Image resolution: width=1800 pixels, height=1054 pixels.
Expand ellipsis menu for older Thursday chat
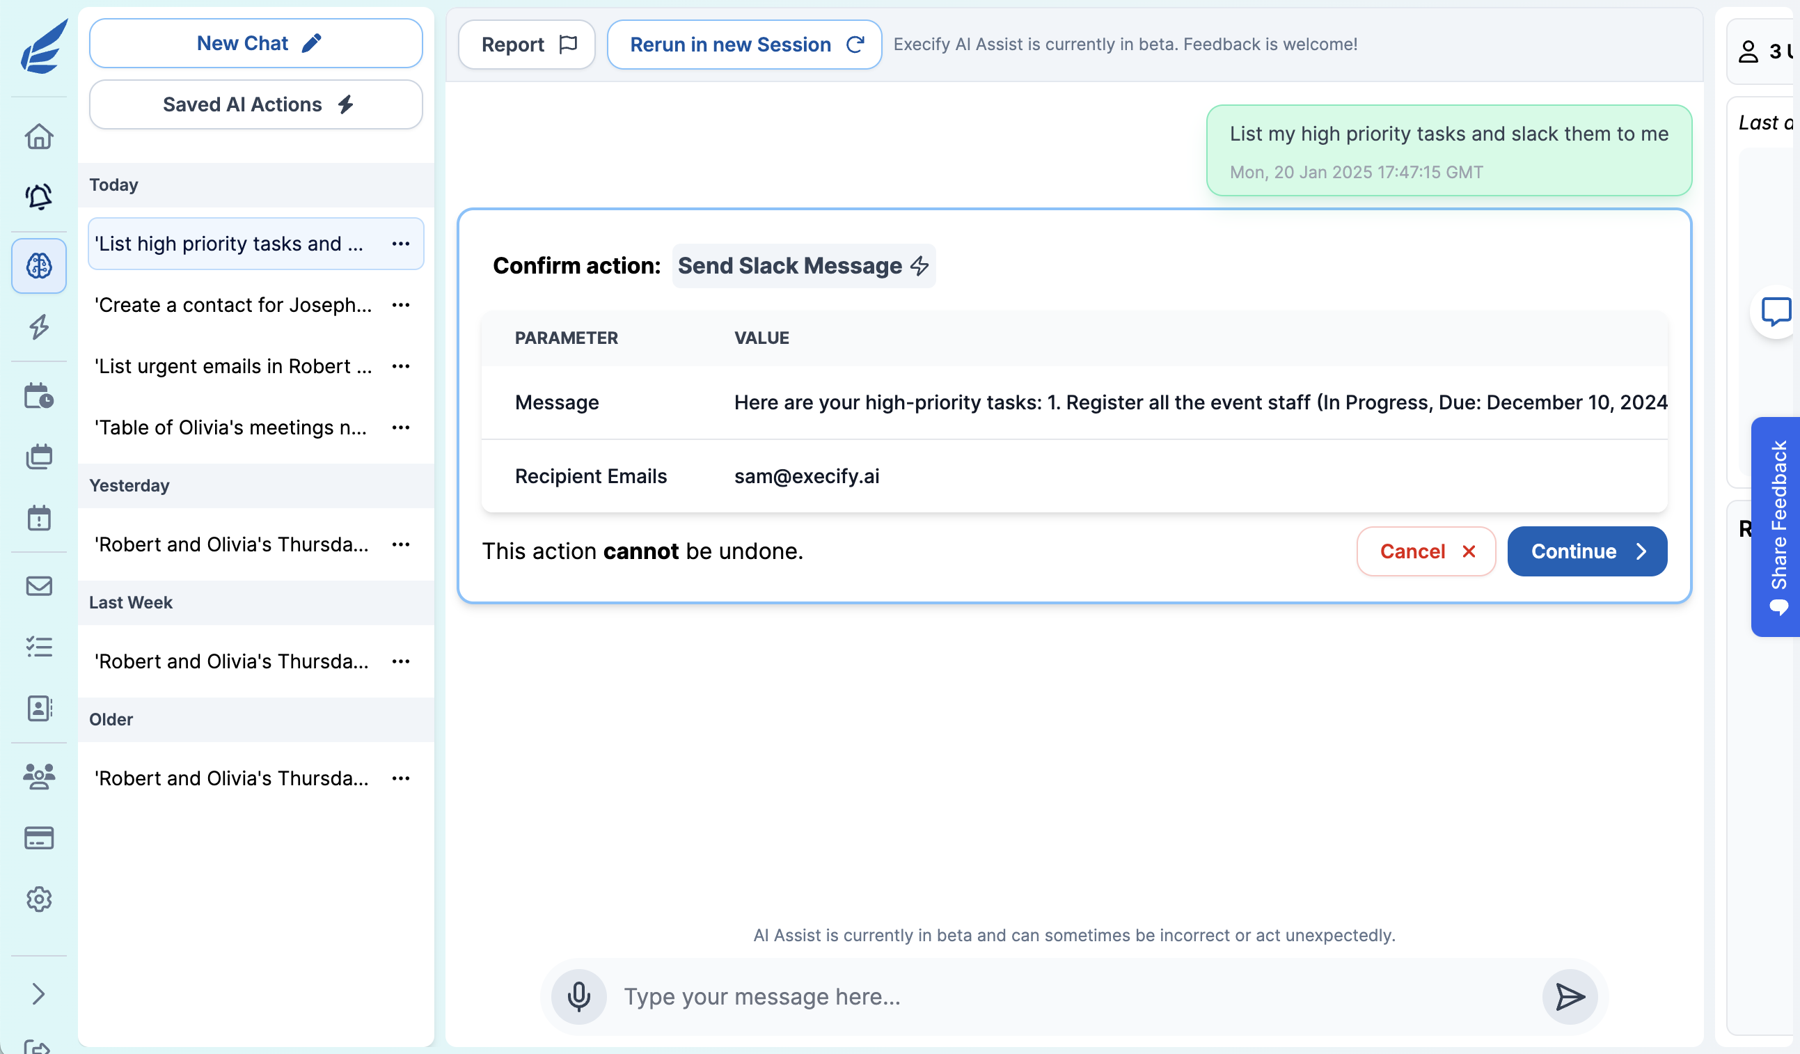402,778
